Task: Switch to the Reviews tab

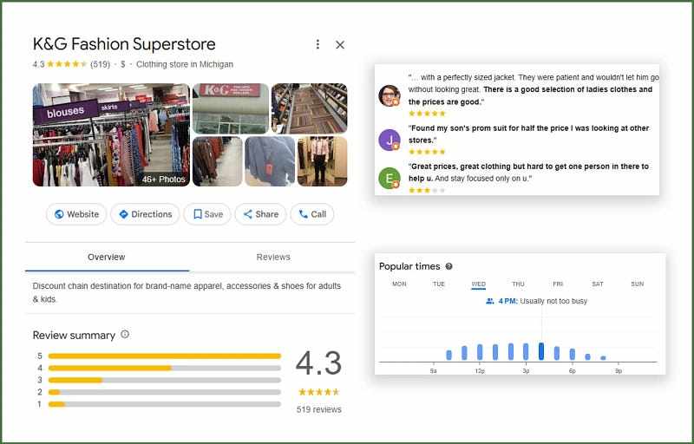Action: (273, 257)
